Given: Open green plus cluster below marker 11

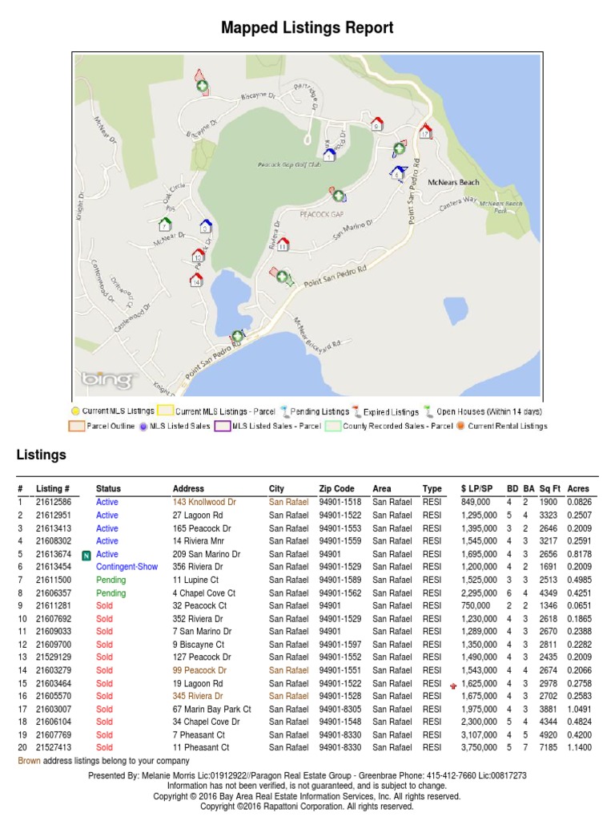Looking at the screenshot, I should coord(282,276).
